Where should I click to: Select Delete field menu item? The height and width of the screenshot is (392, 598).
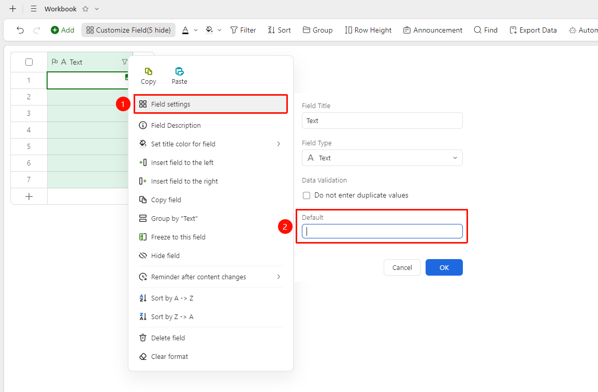tap(211, 338)
